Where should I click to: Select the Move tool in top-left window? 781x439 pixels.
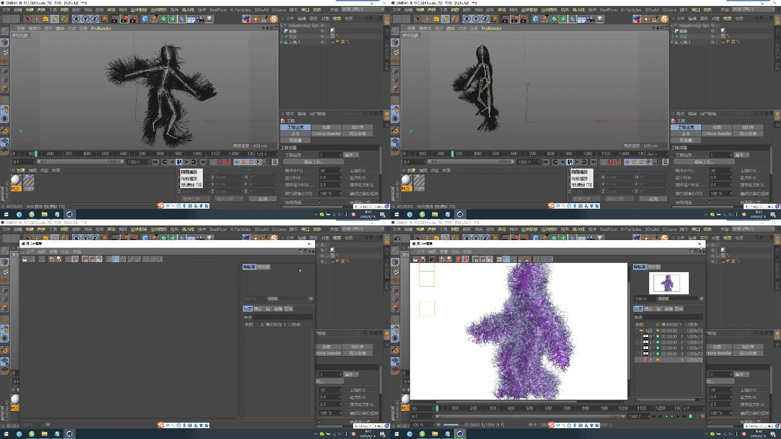click(x=36, y=19)
